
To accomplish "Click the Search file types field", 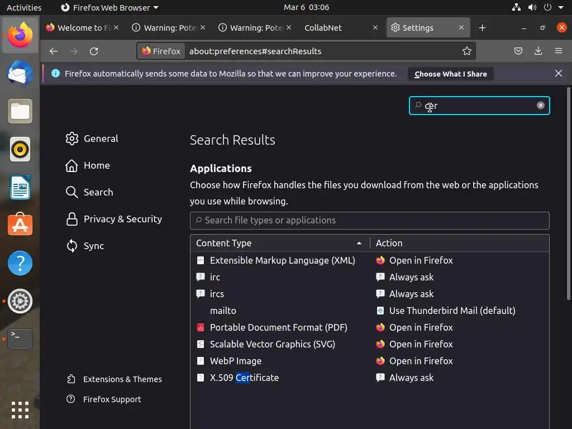I will 369,220.
